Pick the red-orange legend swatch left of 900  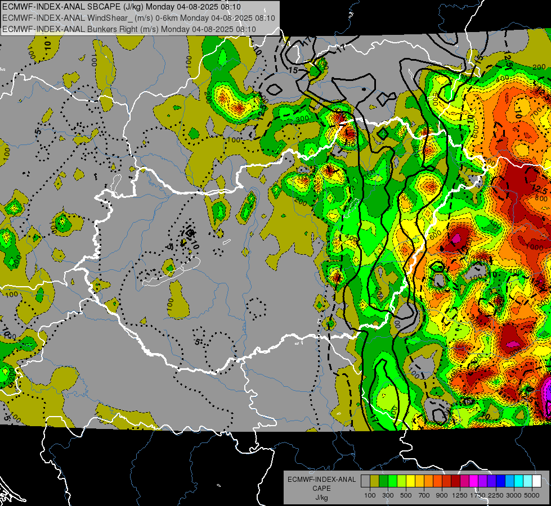click(x=437, y=481)
